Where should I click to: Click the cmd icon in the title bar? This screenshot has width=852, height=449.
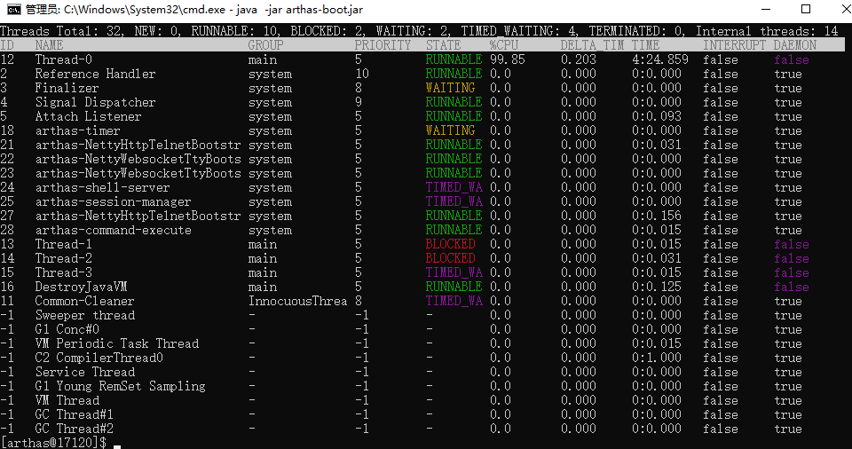pos(13,10)
